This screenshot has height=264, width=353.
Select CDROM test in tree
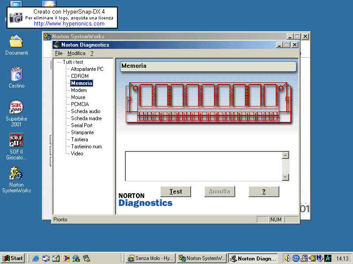click(x=80, y=76)
